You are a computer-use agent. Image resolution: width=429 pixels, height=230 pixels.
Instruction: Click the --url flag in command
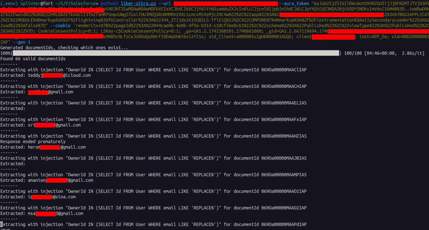[x=164, y=3]
